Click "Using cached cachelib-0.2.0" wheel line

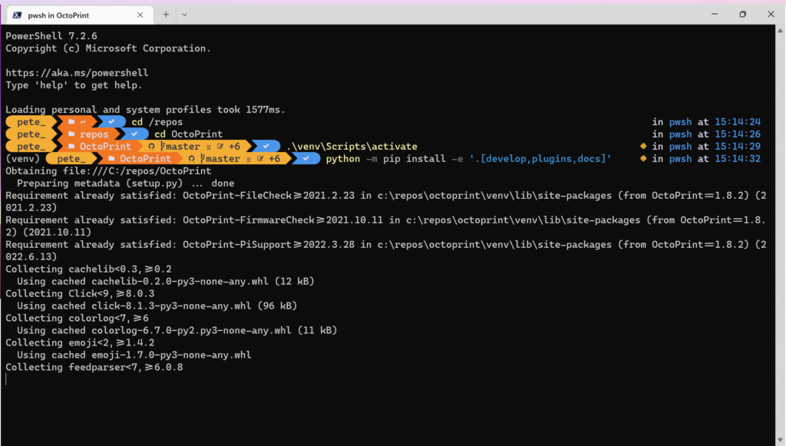pos(166,281)
